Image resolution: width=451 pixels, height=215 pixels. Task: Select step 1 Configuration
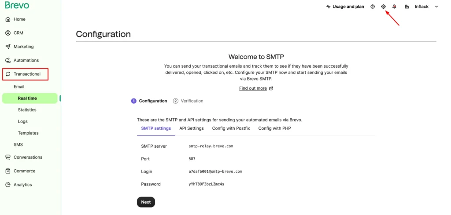(149, 101)
